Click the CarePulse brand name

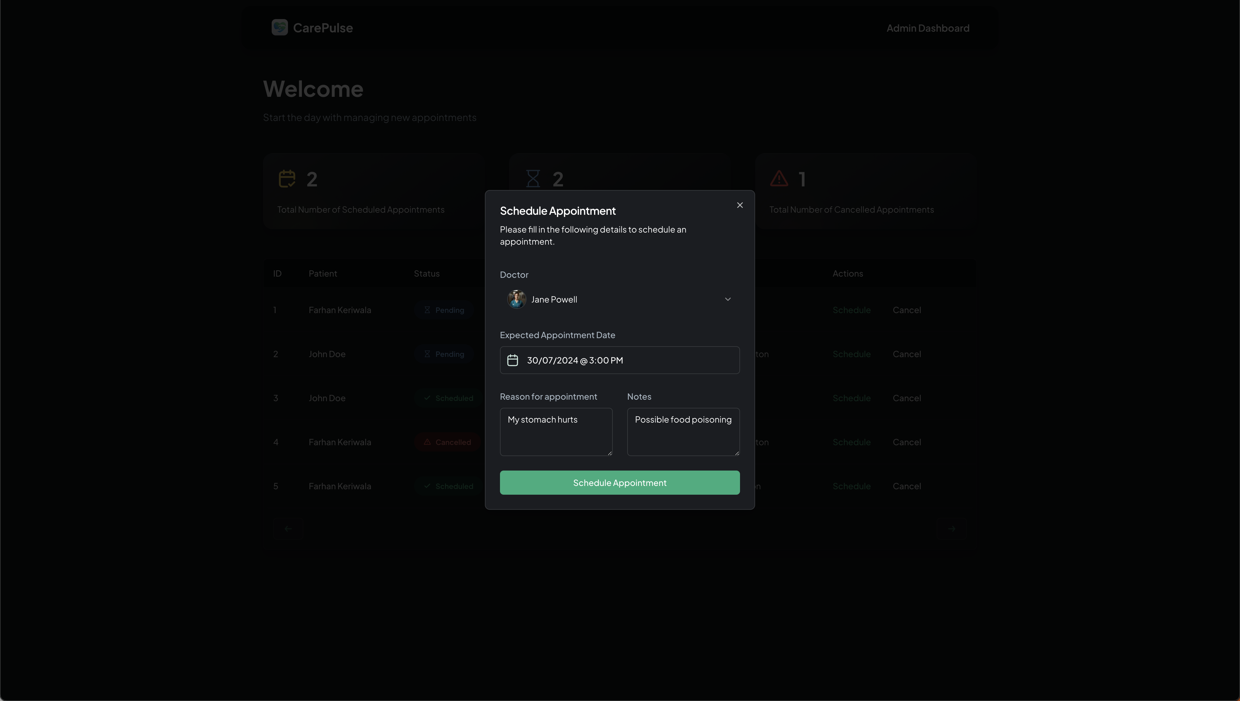pyautogui.click(x=323, y=28)
